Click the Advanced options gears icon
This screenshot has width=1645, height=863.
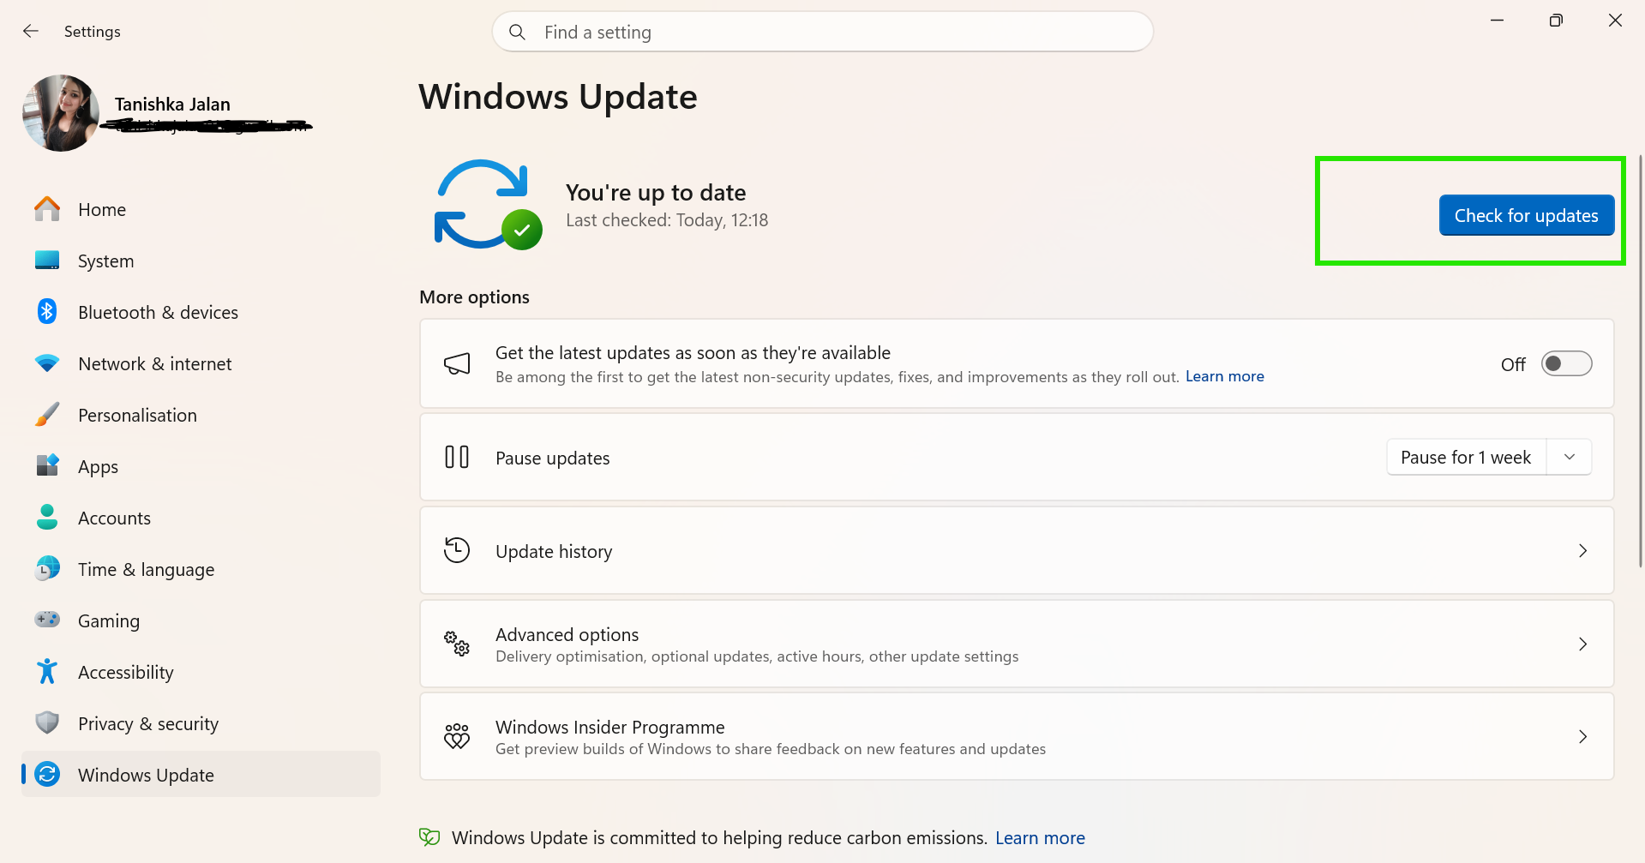click(x=457, y=644)
